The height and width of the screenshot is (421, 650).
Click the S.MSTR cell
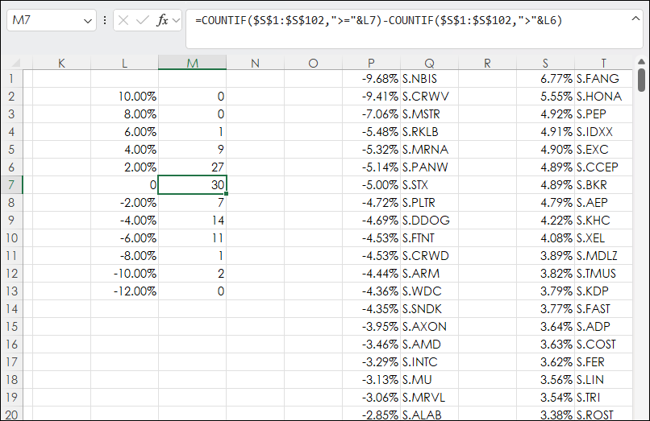[430, 114]
